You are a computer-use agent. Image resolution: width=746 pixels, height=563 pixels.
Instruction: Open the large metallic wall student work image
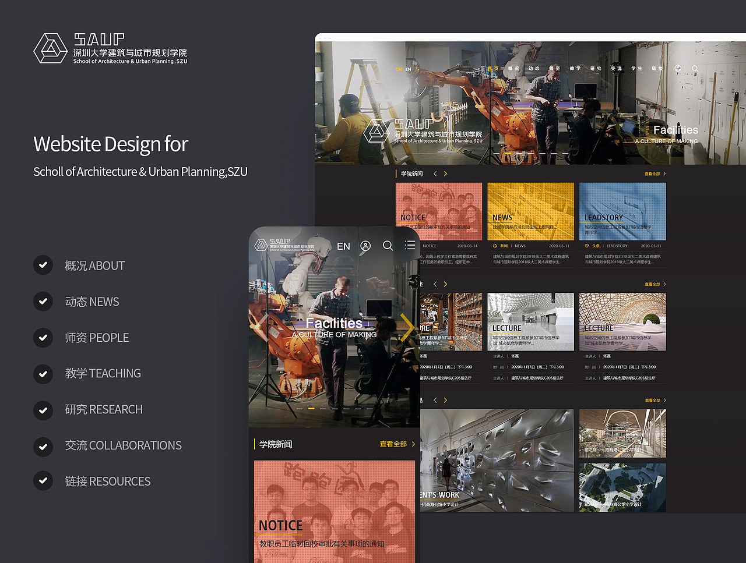coord(497,461)
